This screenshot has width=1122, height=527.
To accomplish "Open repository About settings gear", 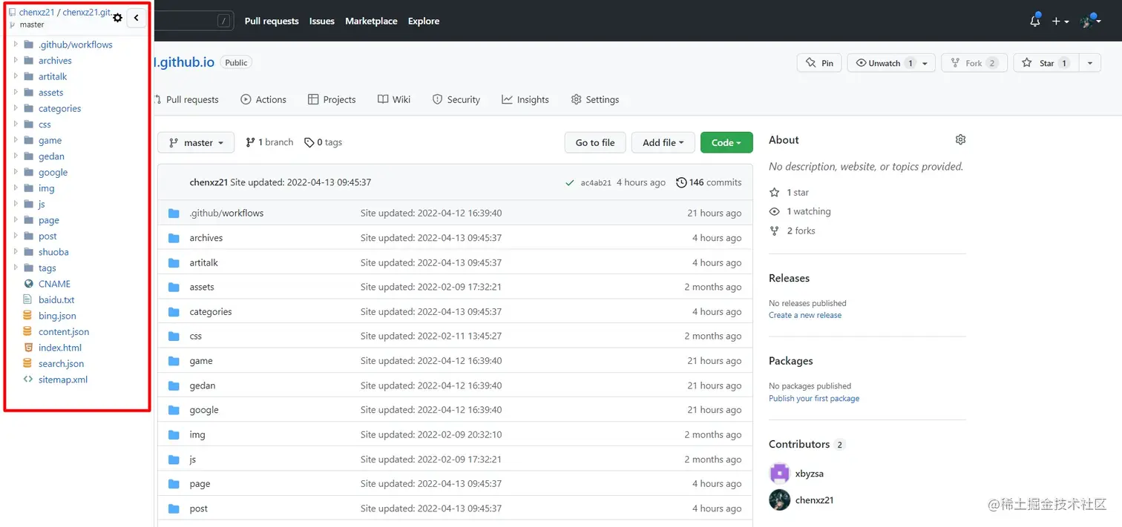I will click(x=960, y=139).
